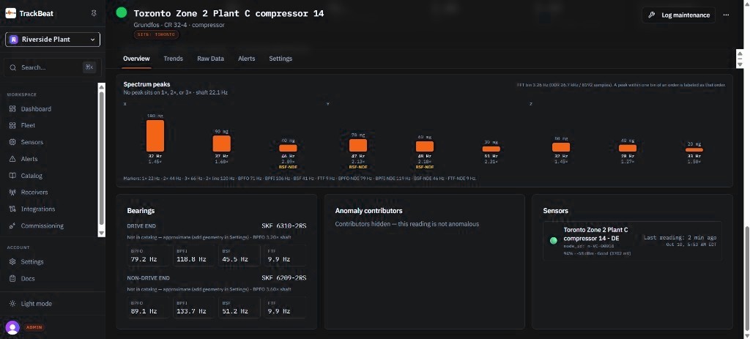Go to Receivers in the sidebar
Screen dimensions: 750x339
point(34,193)
